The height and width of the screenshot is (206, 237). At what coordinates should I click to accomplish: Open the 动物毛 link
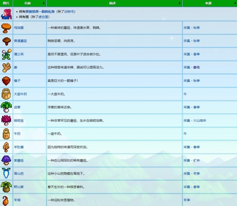(69, 12)
